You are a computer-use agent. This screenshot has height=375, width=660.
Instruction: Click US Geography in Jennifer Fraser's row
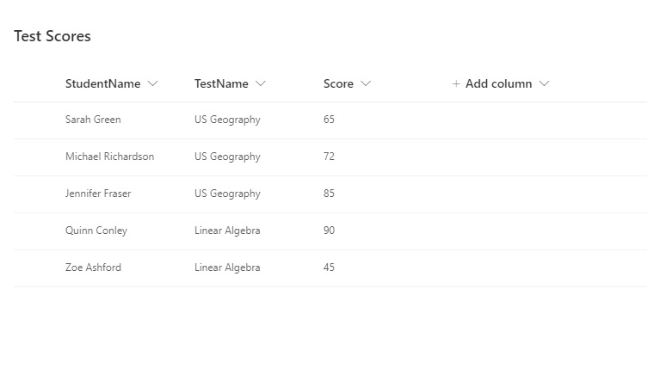(227, 194)
